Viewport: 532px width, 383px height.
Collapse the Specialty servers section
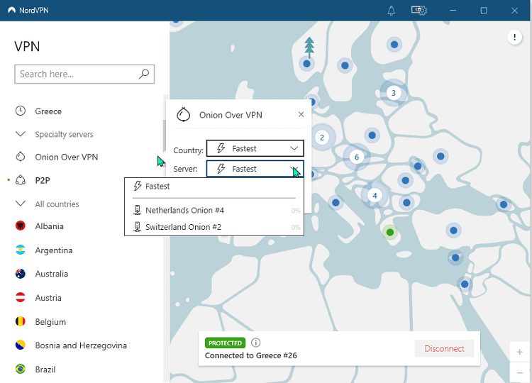21,134
